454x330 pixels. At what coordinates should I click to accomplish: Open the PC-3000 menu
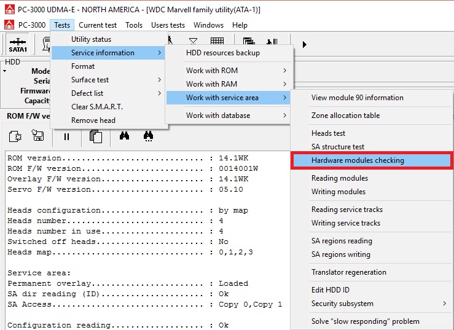[32, 25]
